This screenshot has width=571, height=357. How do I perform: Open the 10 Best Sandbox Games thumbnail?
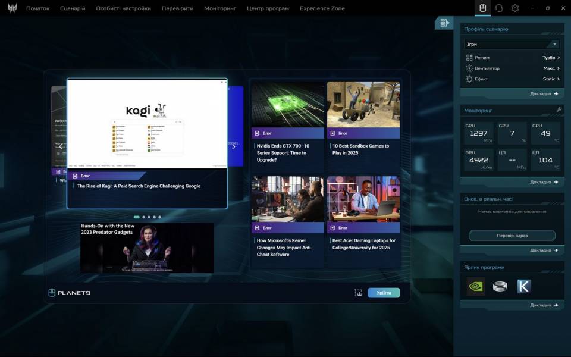363,104
